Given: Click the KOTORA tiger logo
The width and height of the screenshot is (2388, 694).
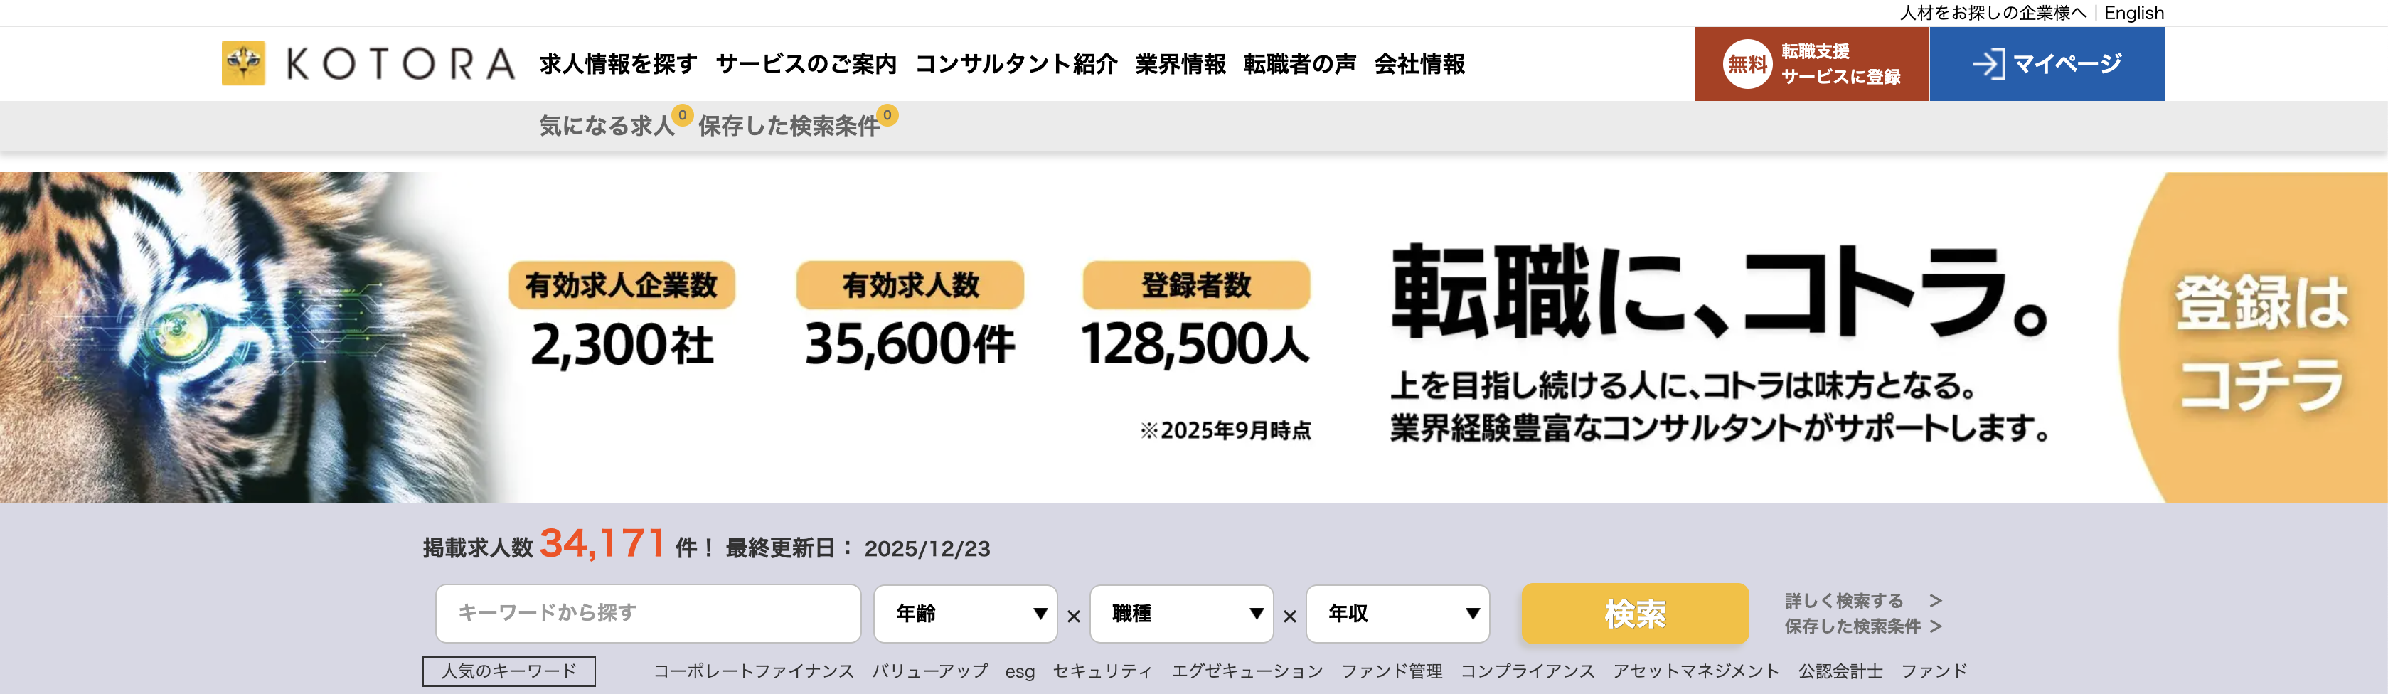Looking at the screenshot, I should click(x=243, y=63).
